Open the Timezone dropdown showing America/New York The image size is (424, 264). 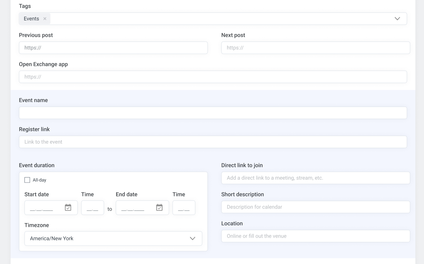click(113, 239)
